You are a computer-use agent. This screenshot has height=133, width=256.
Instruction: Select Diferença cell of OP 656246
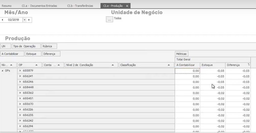238,82
